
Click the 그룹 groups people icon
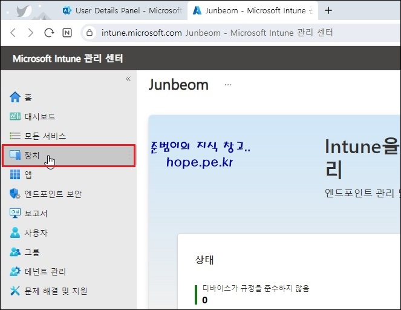(15, 252)
